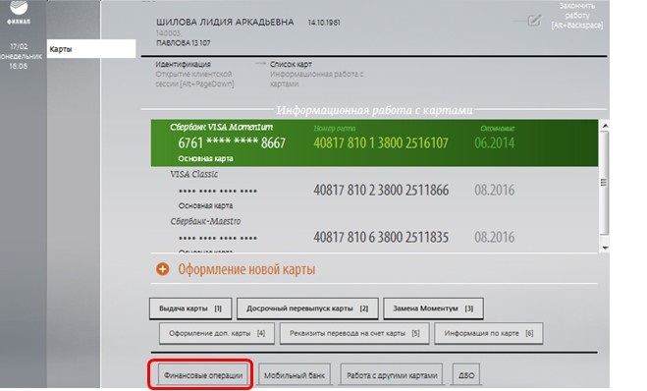Viewport: 647px width, 391px height.
Task: Click expiry date 06.2014
Action: 494,143
